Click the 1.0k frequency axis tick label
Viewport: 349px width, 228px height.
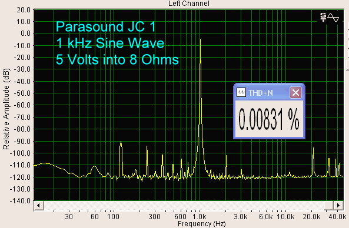[199, 216]
